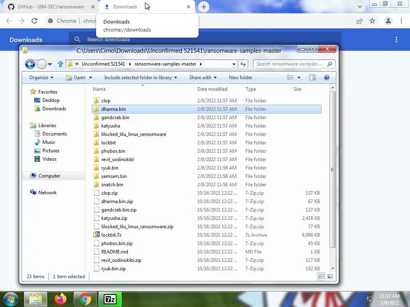This screenshot has height=307, width=410.
Task: Toggle the preview pane icon
Action: coord(312,78)
